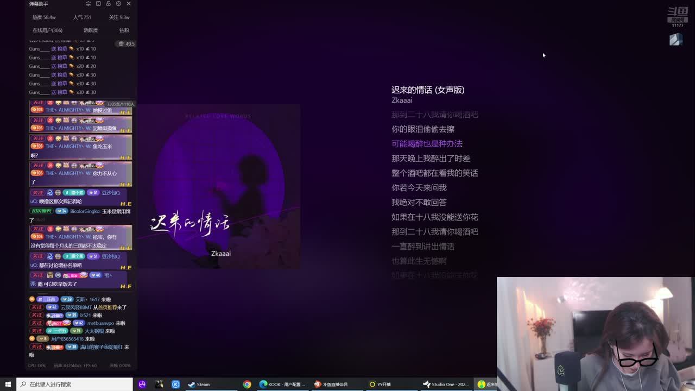Switch to the 在线用户(306) tab
This screenshot has height=391, width=695.
[47, 30]
